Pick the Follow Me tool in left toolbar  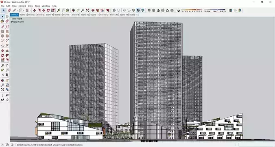point(7,55)
